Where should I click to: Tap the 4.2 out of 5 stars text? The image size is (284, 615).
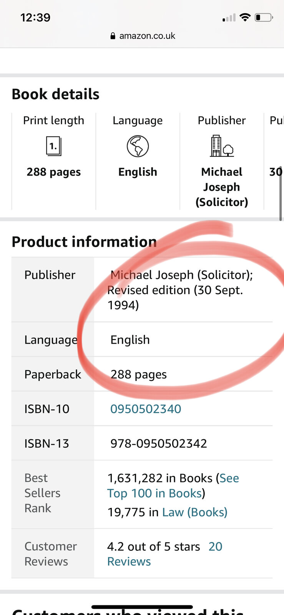point(154,546)
